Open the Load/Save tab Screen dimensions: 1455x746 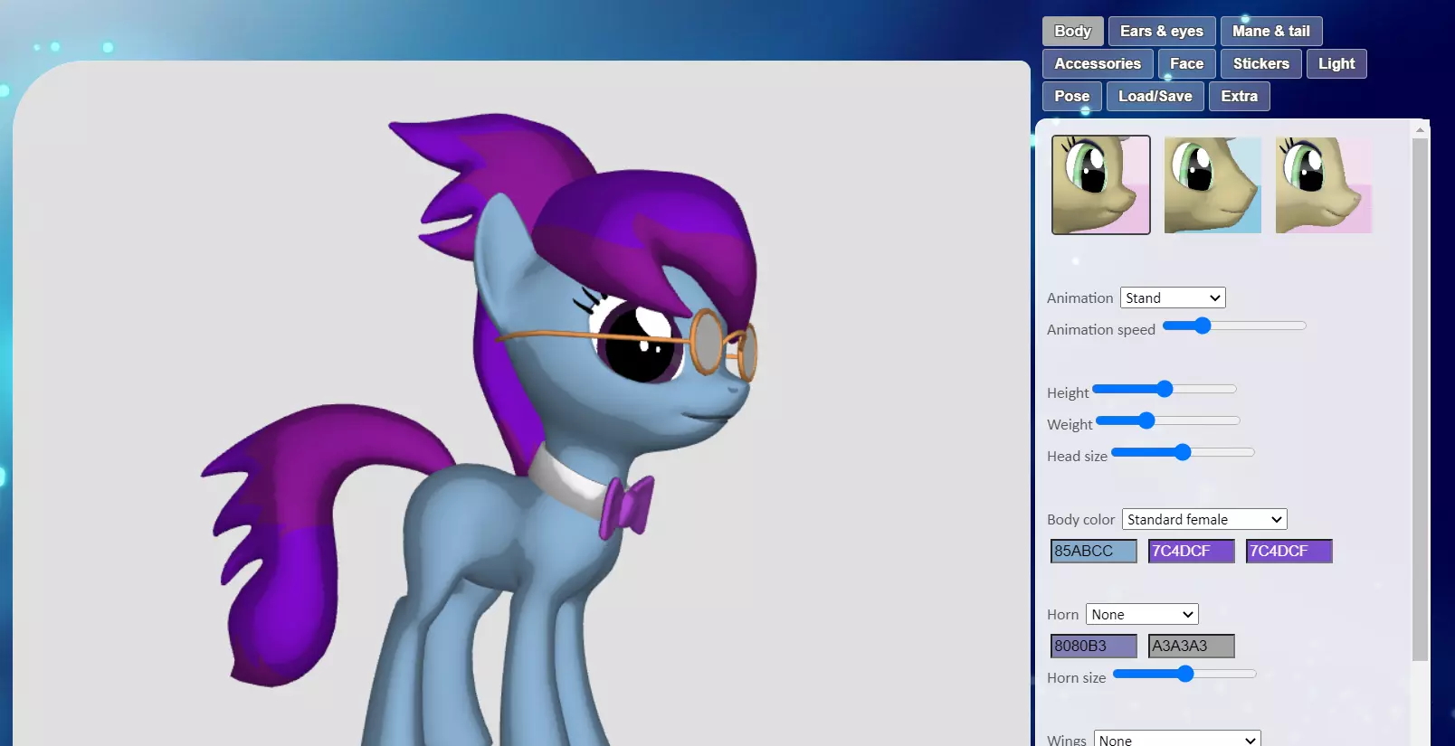1155,96
